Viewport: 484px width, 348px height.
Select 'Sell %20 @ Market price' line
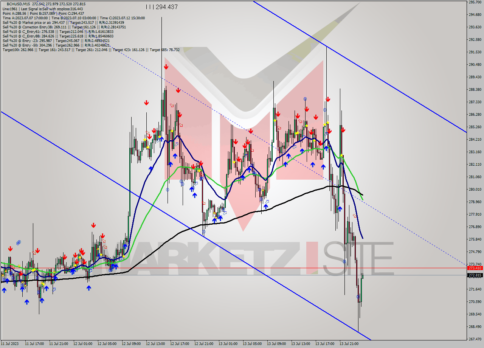(63, 22)
